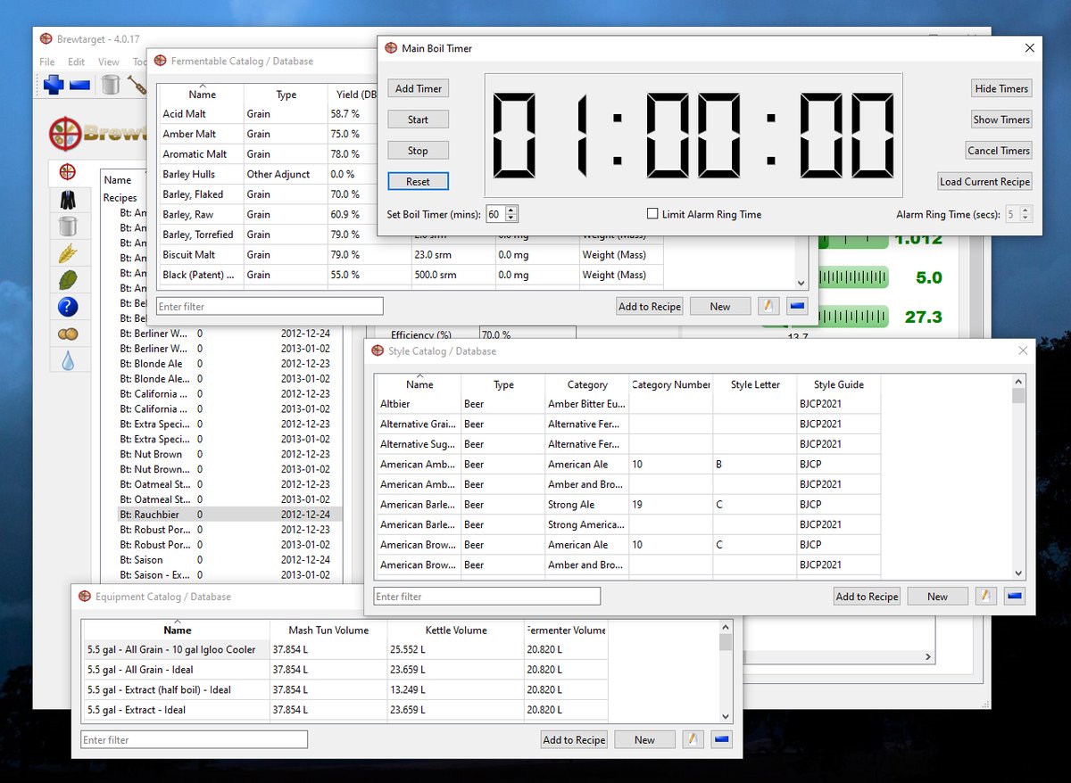Focus the Style Catalog filter field
This screenshot has width=1071, height=783.
pyautogui.click(x=487, y=596)
